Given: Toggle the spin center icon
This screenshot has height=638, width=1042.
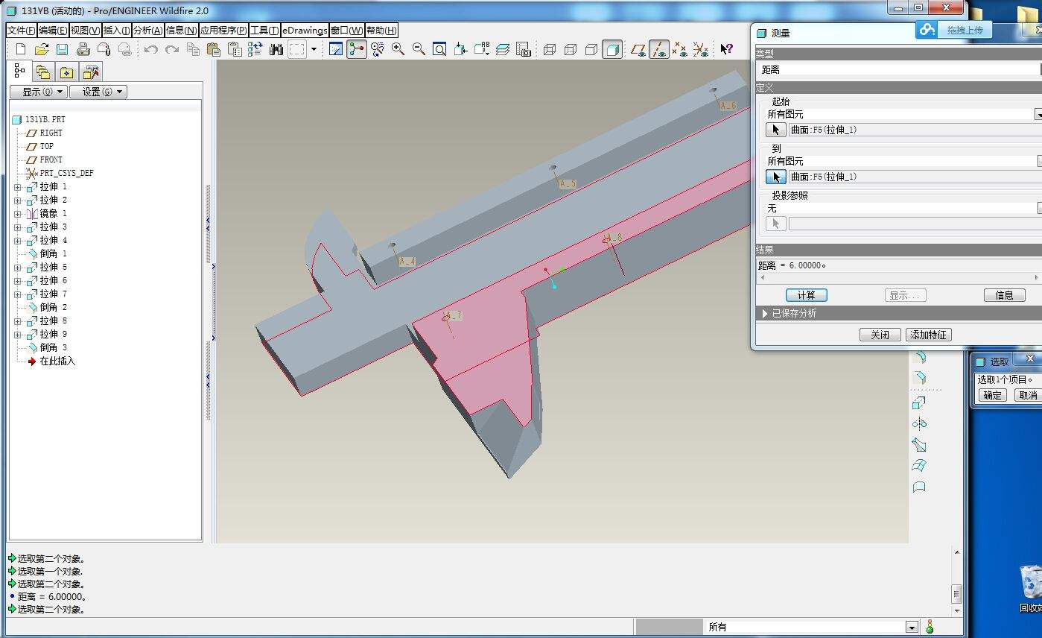Looking at the screenshot, I should click(357, 49).
